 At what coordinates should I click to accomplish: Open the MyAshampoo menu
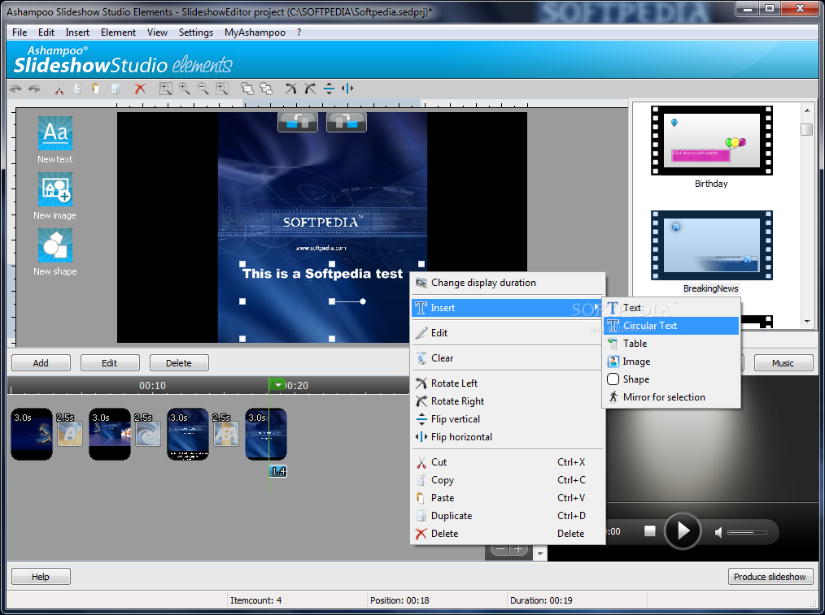coord(255,32)
